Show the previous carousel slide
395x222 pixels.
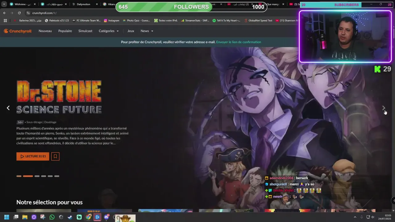(x=8, y=108)
